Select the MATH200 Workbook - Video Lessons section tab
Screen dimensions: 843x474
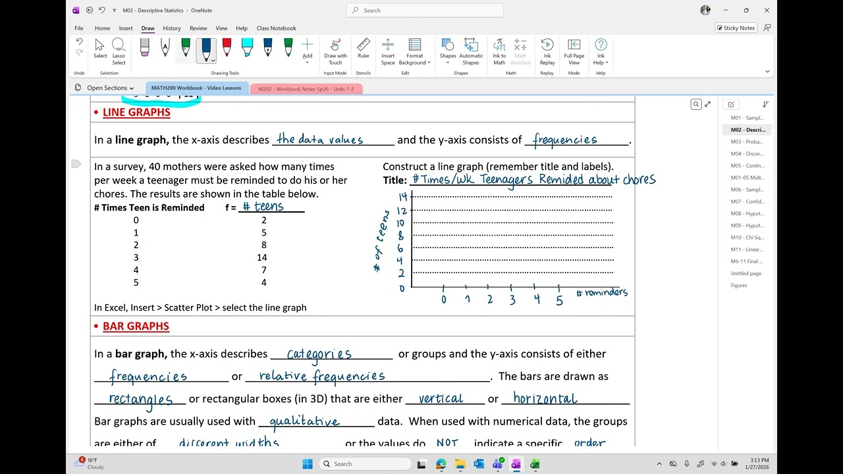tap(196, 88)
